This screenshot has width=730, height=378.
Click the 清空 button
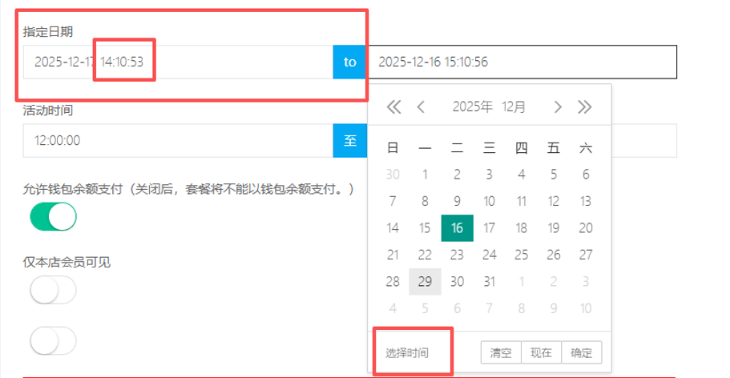pyautogui.click(x=501, y=353)
